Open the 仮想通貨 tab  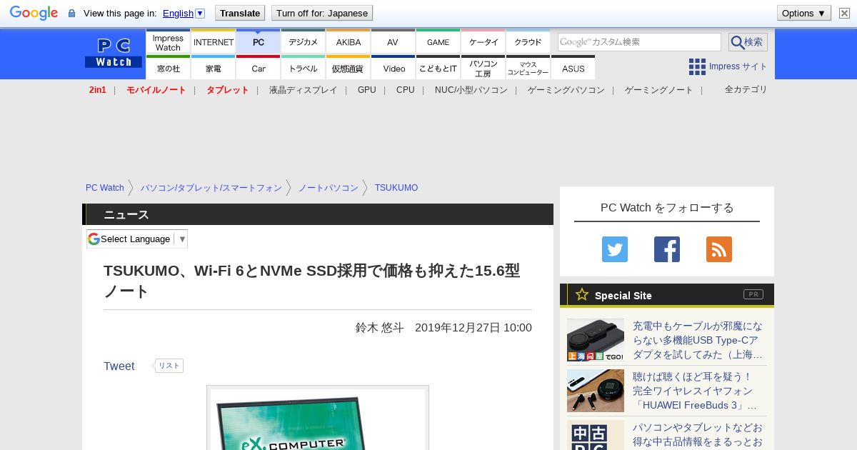(x=349, y=68)
